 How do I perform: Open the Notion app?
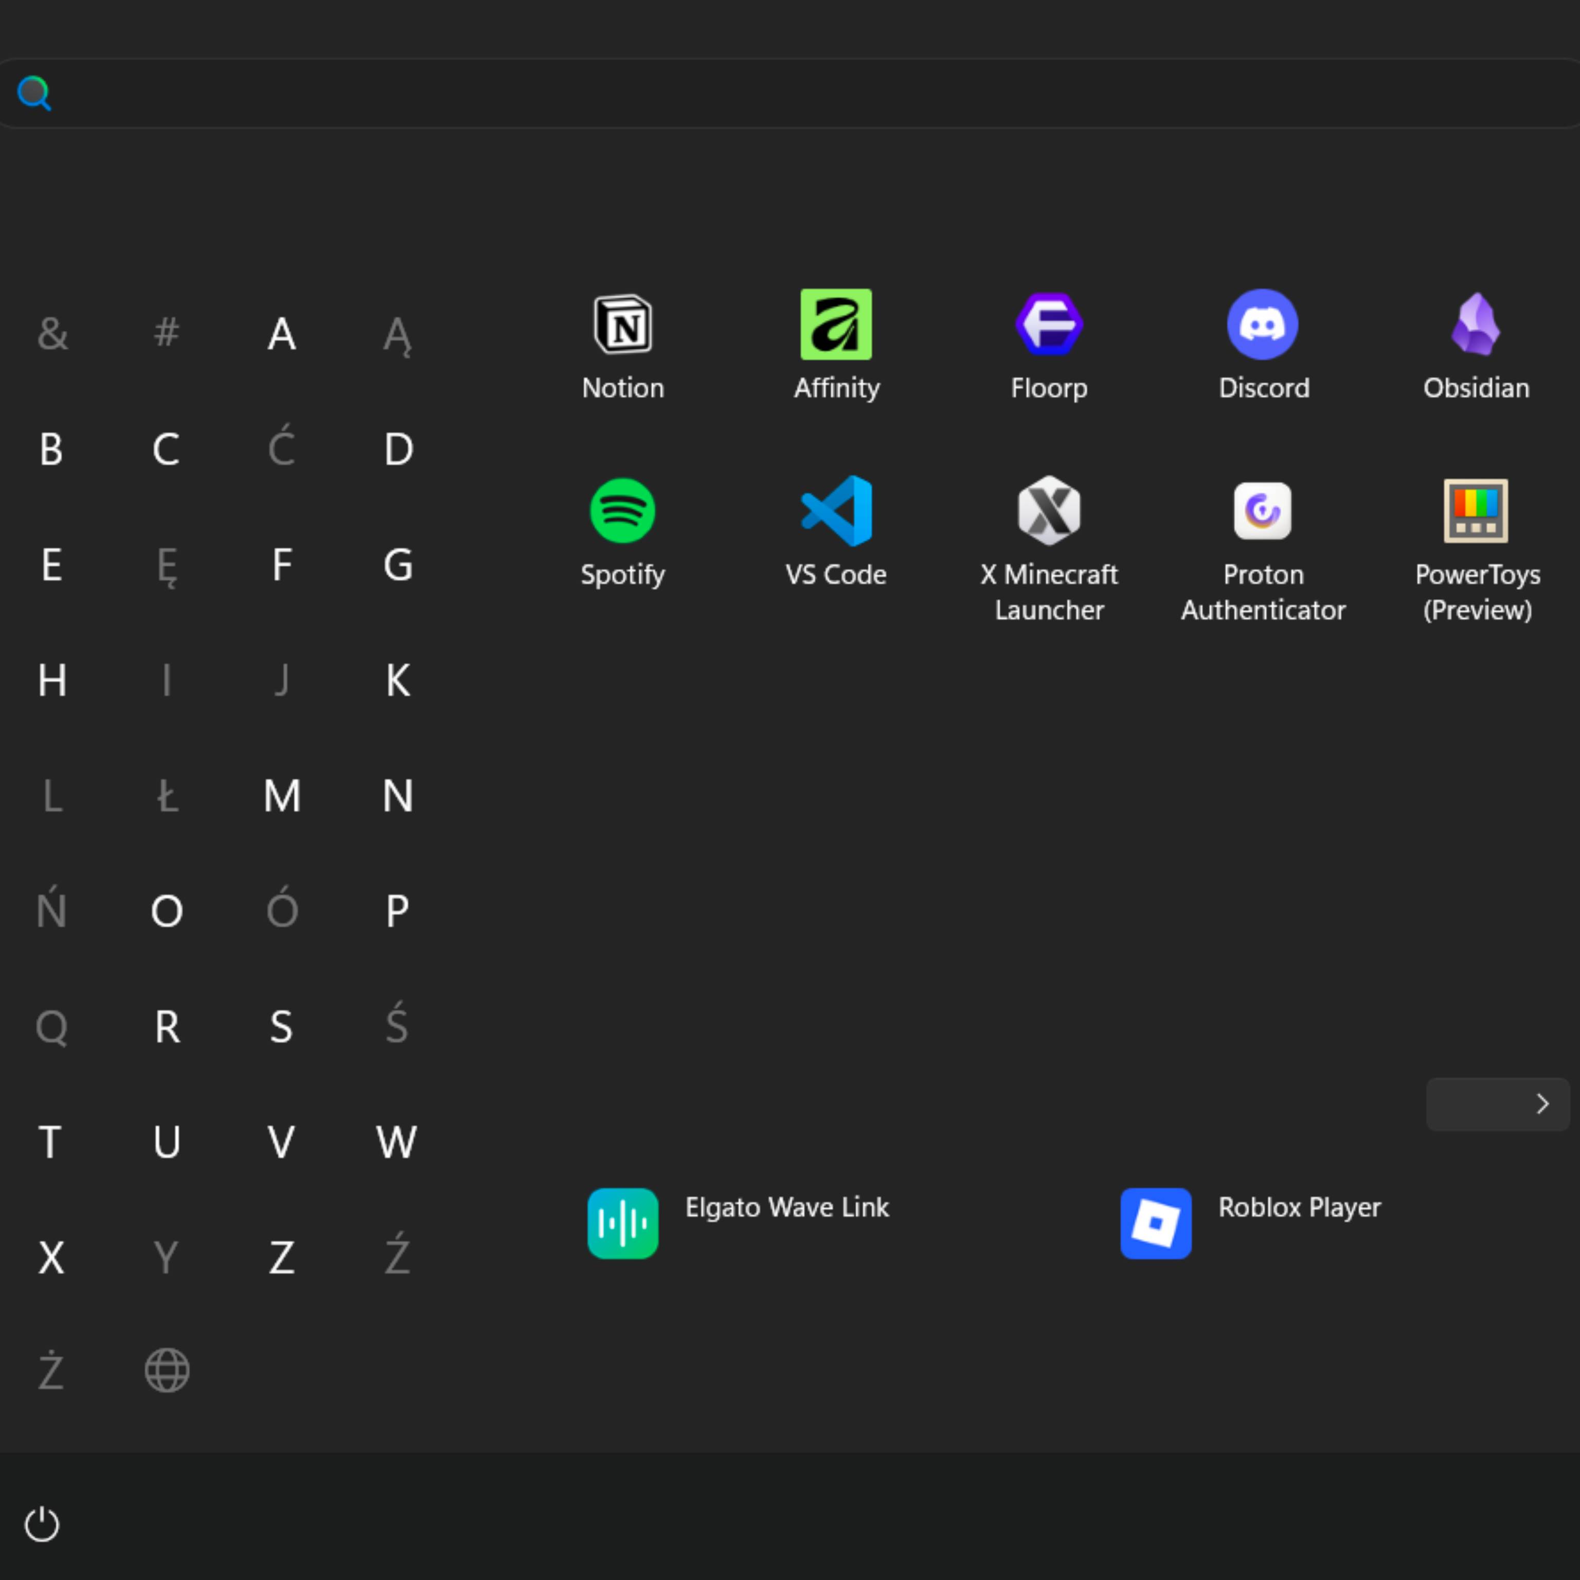point(622,325)
